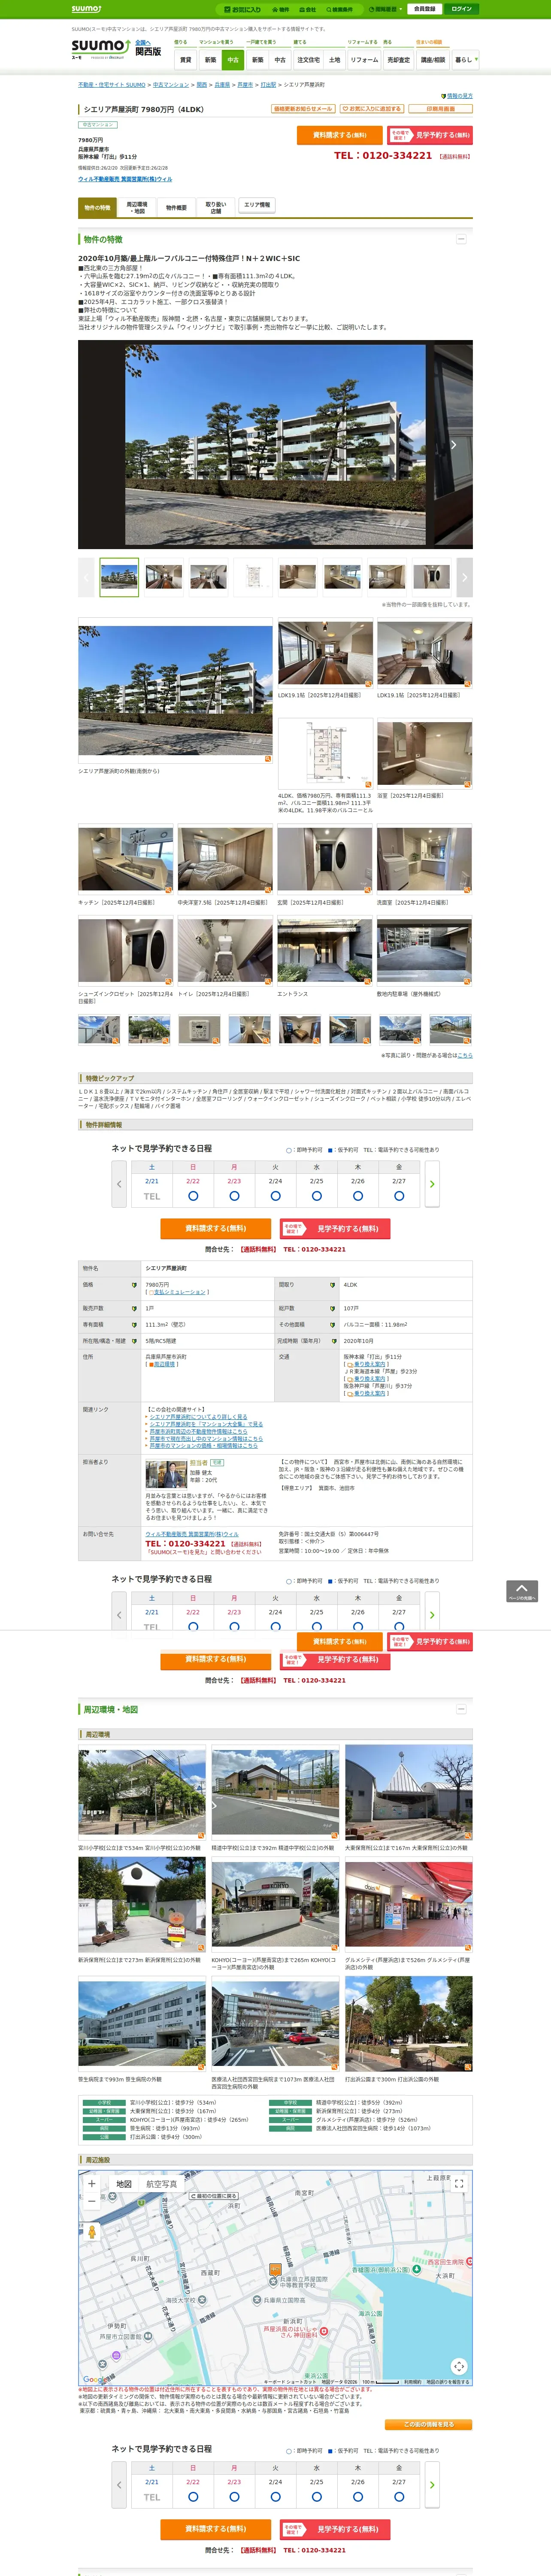Switch to the 周辺環境・地図 tab

tap(137, 207)
